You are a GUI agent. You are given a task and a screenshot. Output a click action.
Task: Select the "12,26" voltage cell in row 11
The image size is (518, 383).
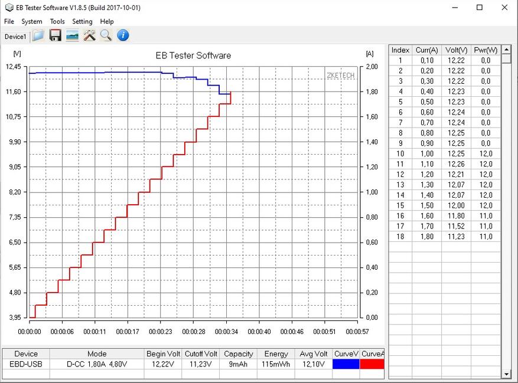(456, 164)
